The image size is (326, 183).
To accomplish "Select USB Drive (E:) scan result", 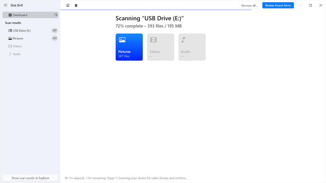I will tap(22, 30).
